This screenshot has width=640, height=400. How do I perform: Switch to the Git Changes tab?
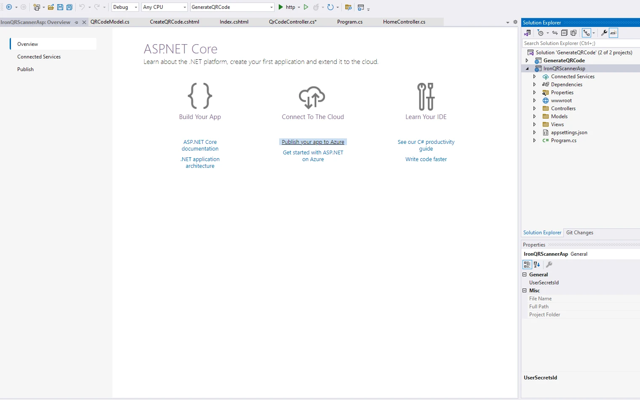(x=579, y=233)
